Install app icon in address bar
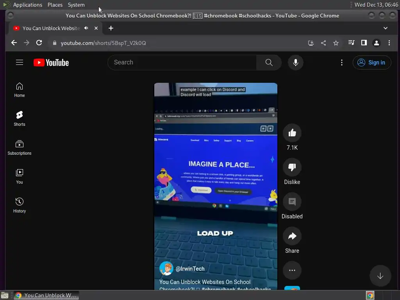The height and width of the screenshot is (300, 400). 311,43
